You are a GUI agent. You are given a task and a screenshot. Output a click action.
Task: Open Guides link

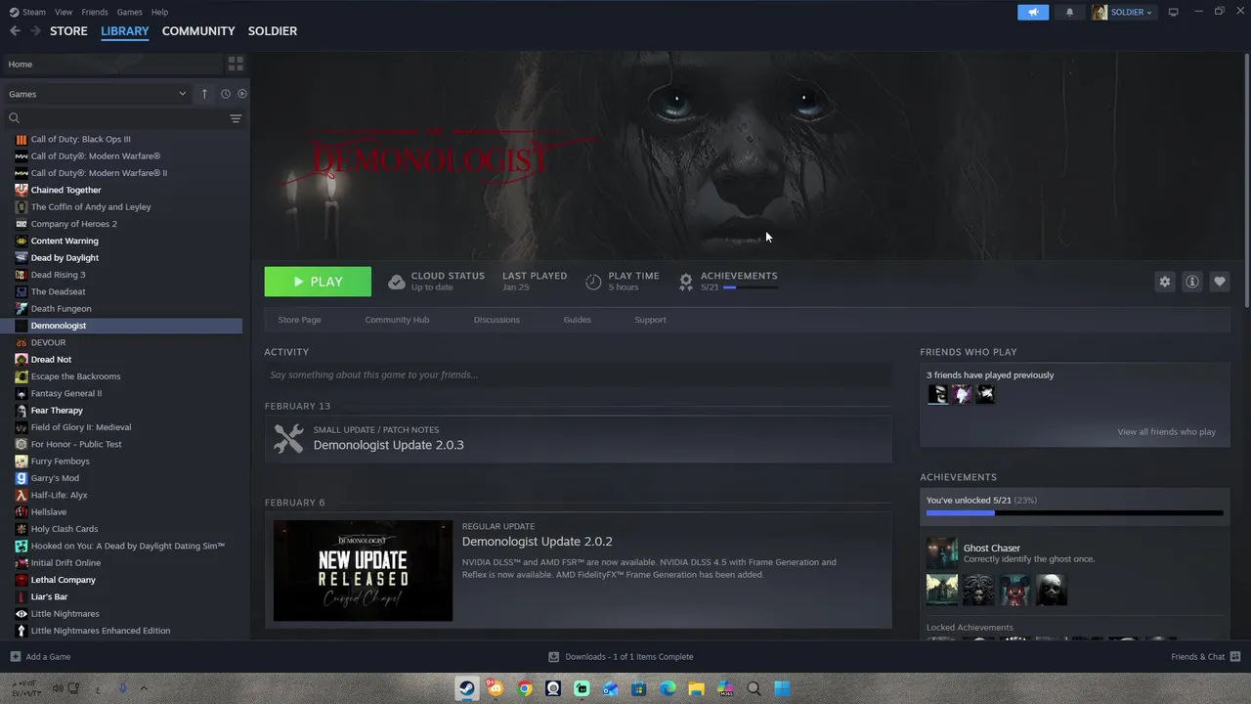coord(577,320)
